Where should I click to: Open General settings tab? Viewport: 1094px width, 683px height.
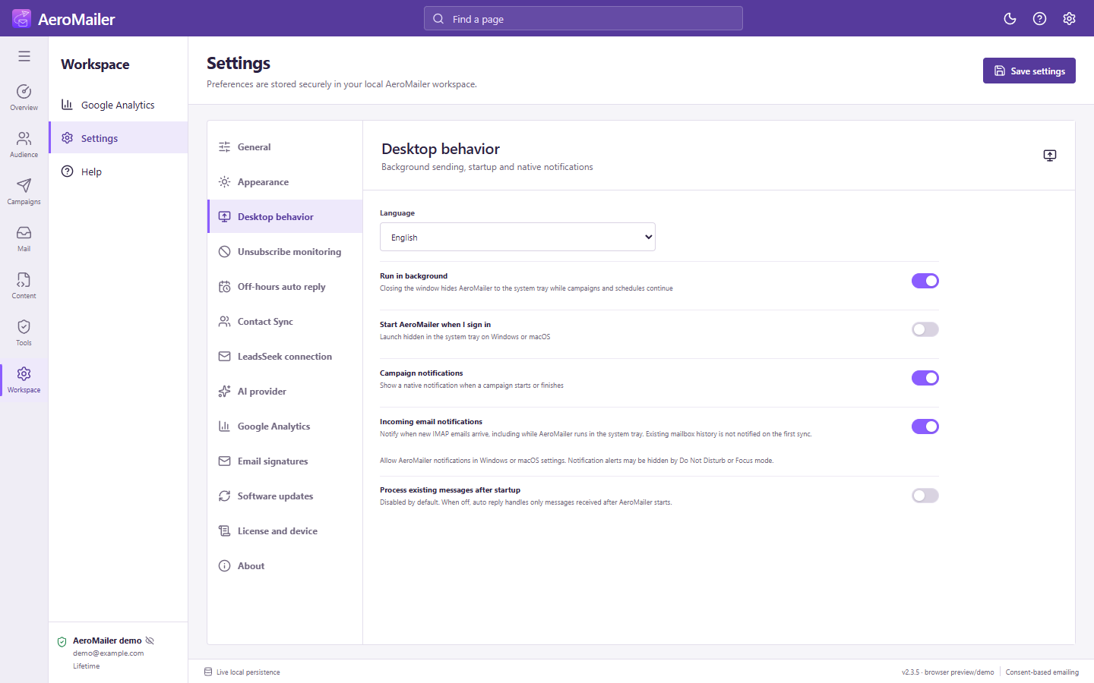click(x=285, y=147)
